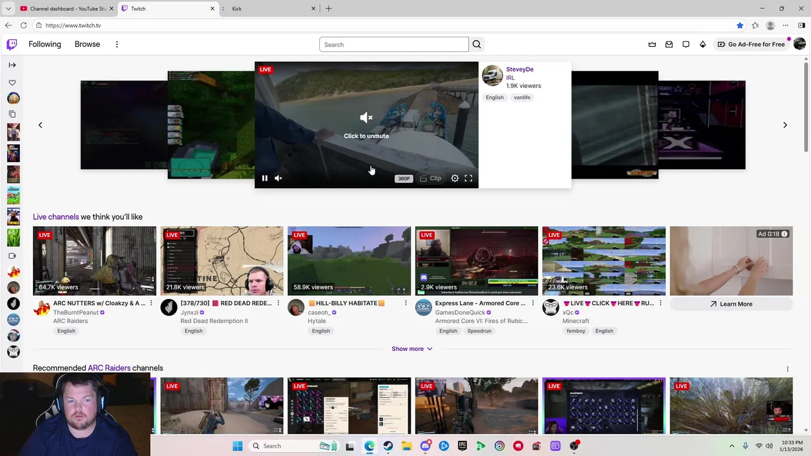This screenshot has width=811, height=456.
Task: Open Epic Games launcher from taskbar
Action: [463, 446]
